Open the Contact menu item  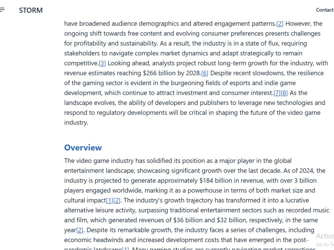click(325, 10)
